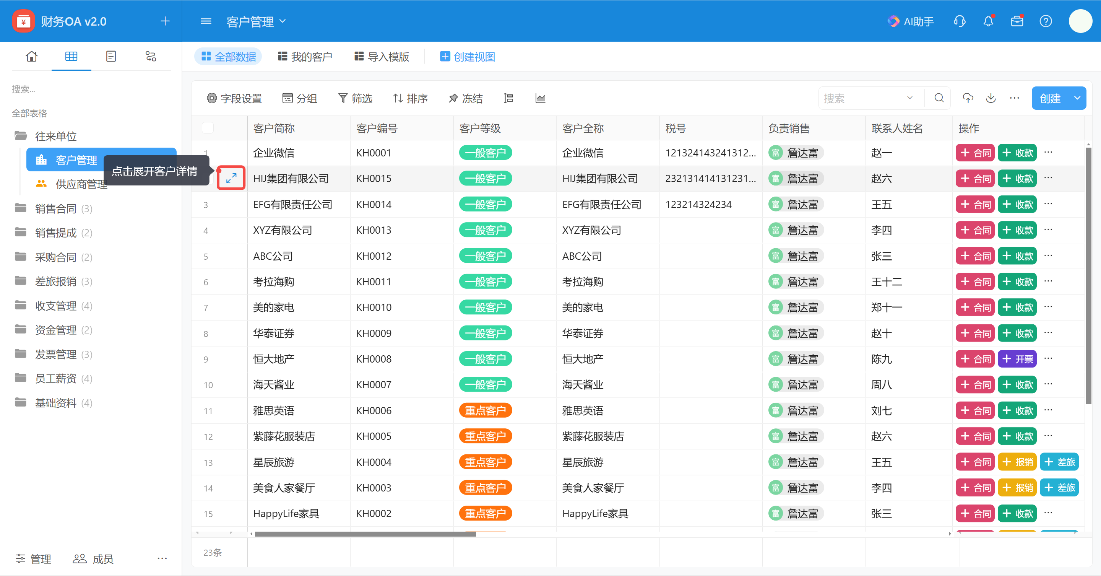Click the plus icon beside 财务OA v2.0
This screenshot has width=1101, height=576.
click(x=165, y=21)
